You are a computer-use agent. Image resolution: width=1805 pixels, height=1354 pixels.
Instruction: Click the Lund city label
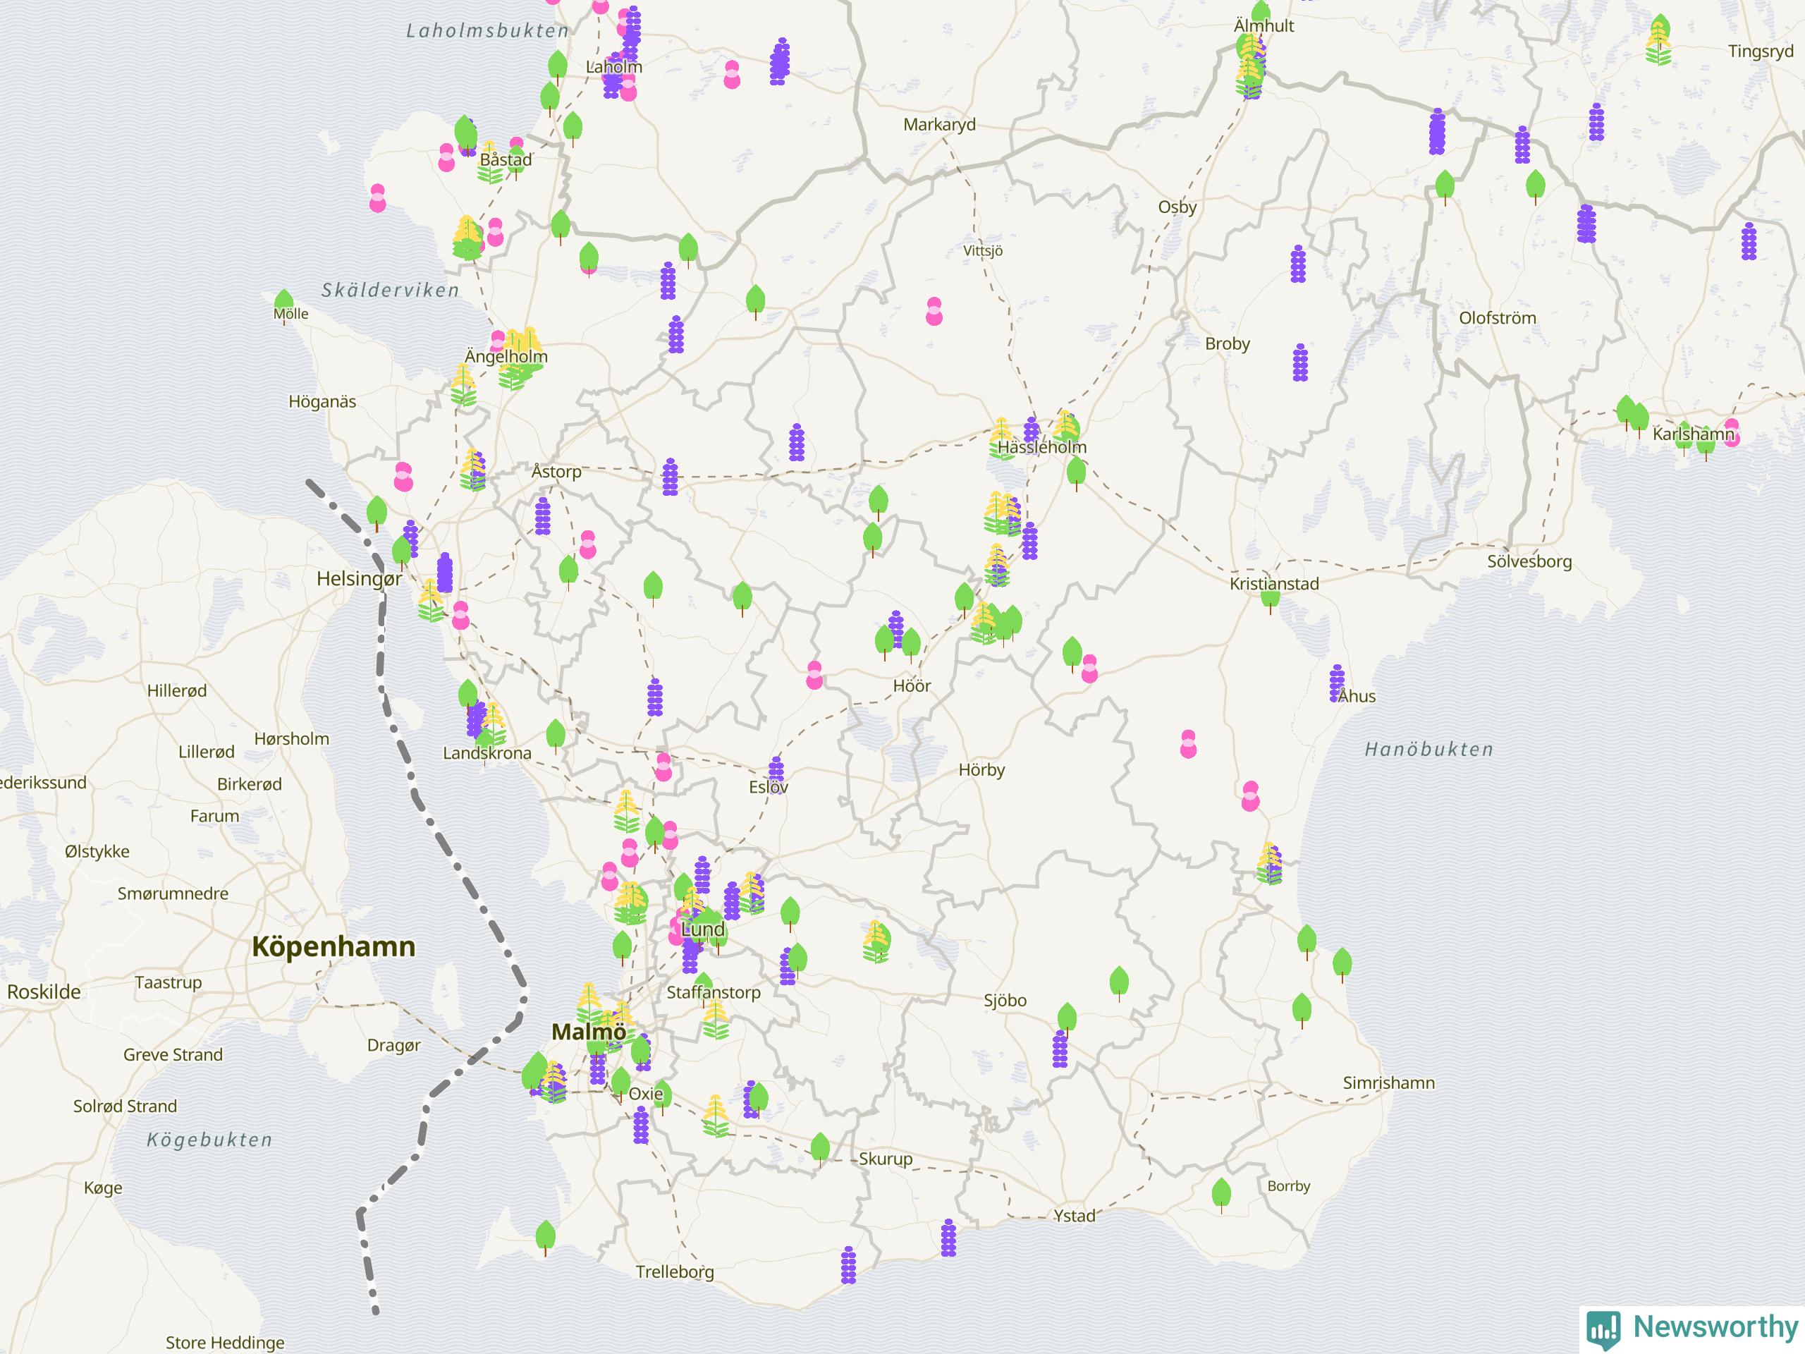coord(702,929)
